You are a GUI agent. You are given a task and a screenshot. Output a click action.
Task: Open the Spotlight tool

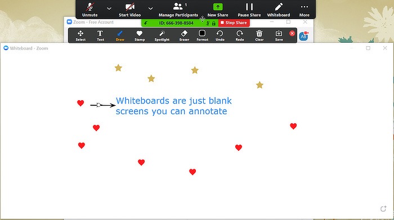162,35
